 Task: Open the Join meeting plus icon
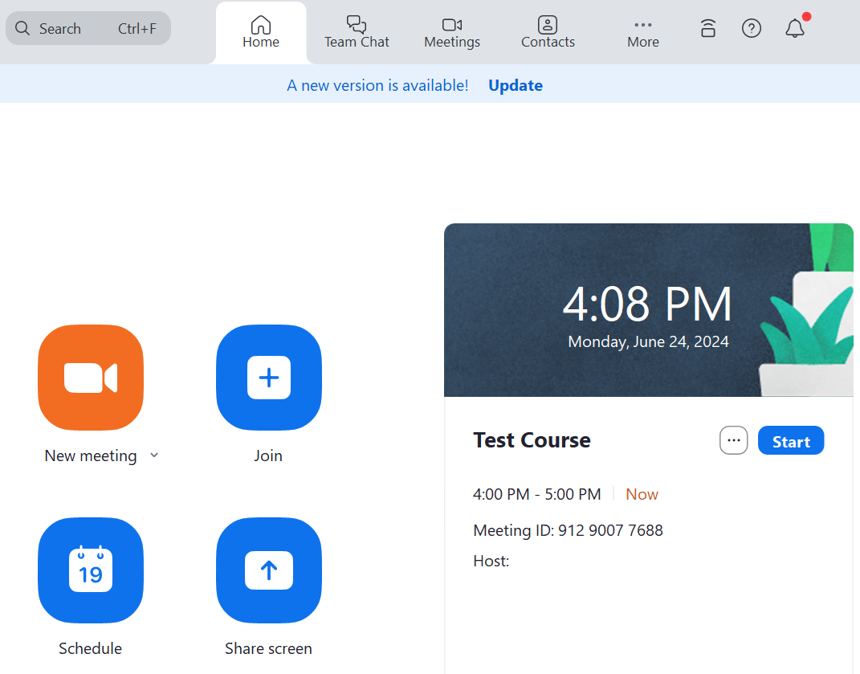pos(269,378)
